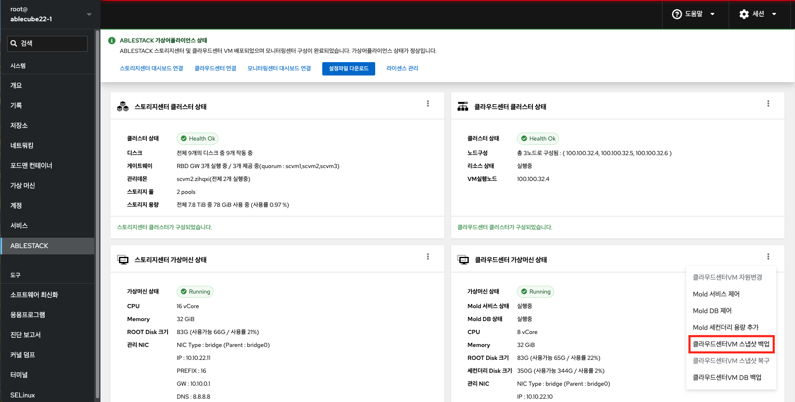Close the Cloud Center VM kebab menu

[768, 257]
